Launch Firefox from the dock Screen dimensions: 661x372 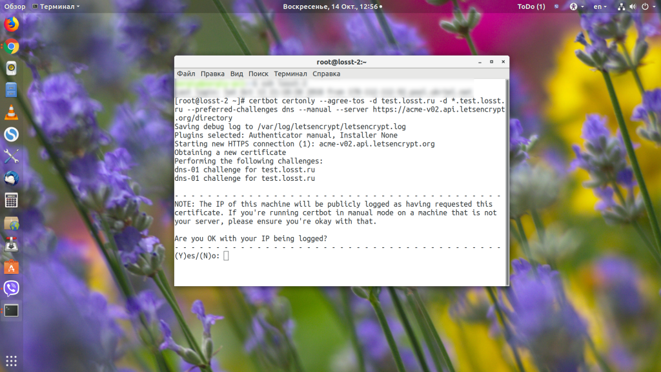(x=11, y=25)
